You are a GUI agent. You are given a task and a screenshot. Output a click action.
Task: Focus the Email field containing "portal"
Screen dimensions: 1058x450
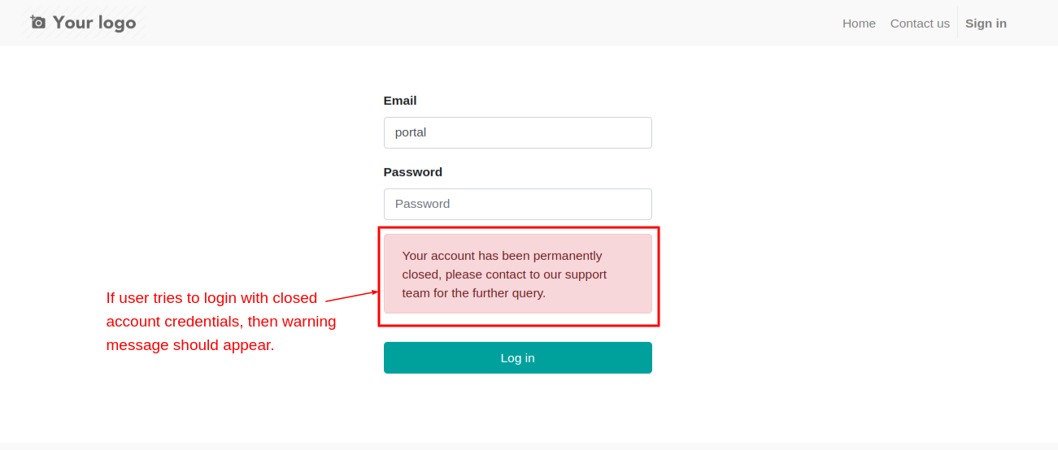[517, 132]
